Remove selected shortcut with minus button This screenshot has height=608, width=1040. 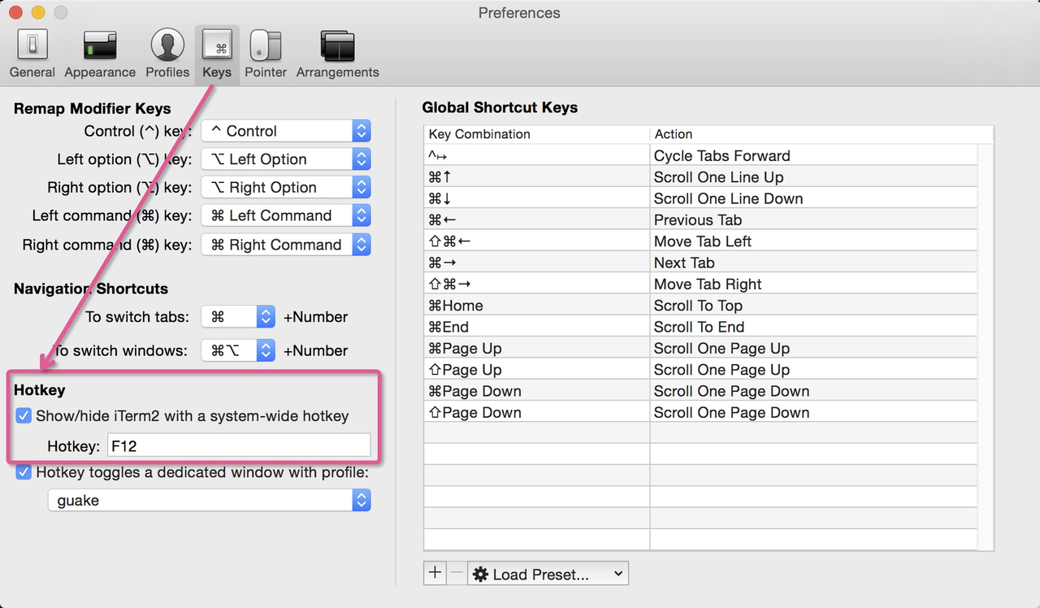tap(457, 573)
